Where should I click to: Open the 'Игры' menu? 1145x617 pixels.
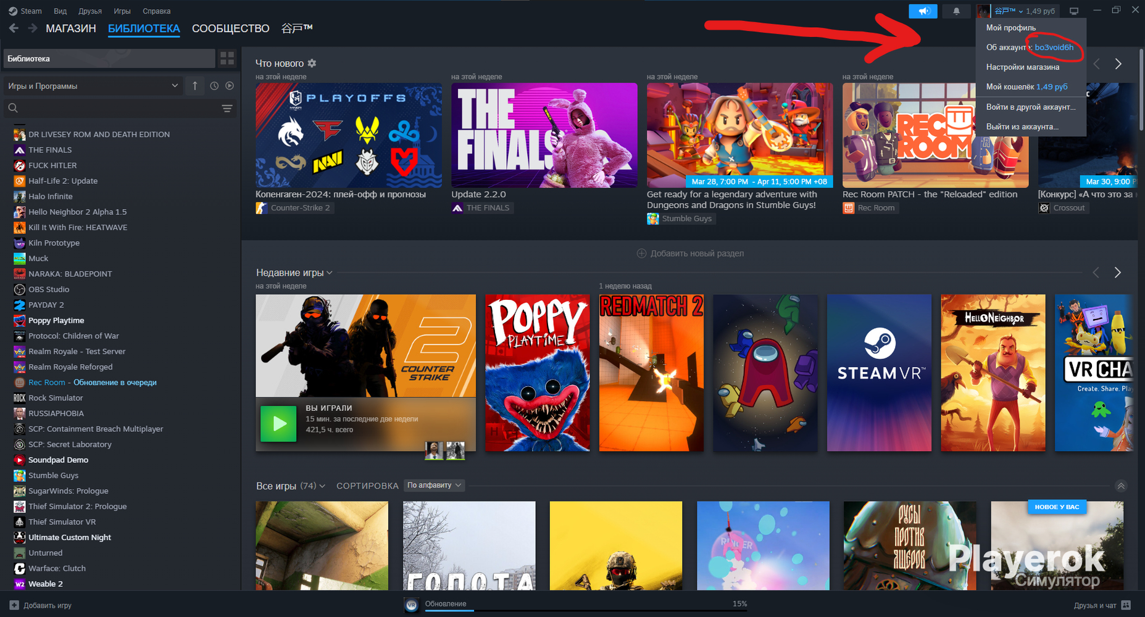pos(122,11)
